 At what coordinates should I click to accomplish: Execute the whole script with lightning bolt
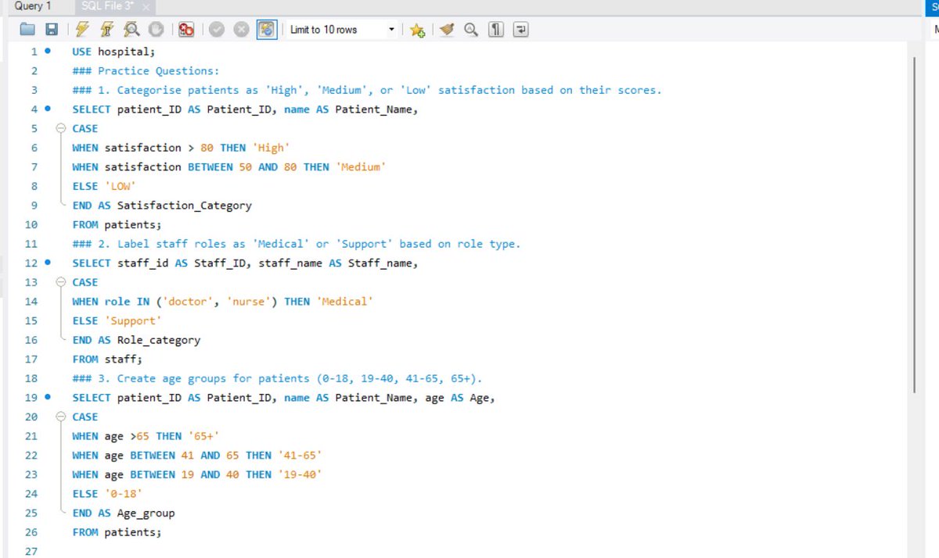[x=82, y=30]
